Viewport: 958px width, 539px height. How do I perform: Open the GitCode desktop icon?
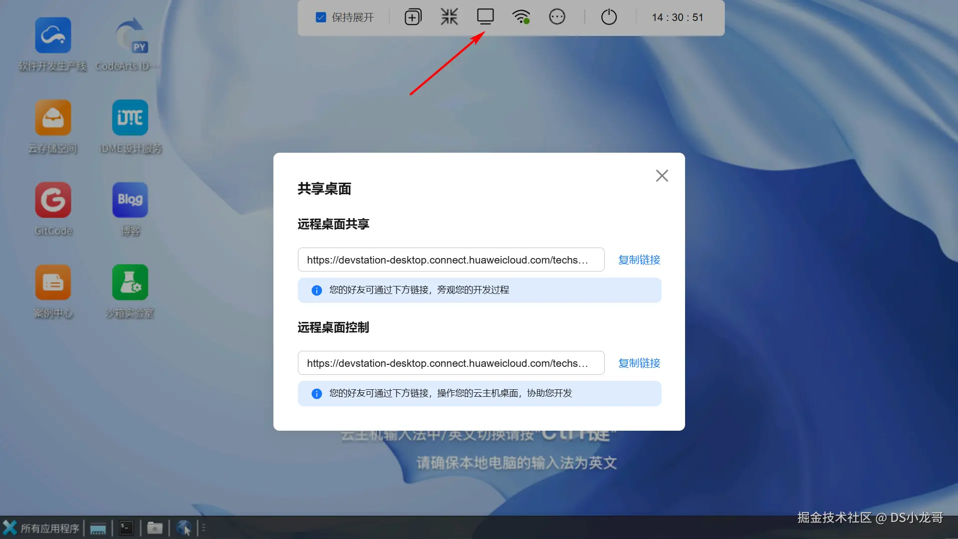point(53,201)
